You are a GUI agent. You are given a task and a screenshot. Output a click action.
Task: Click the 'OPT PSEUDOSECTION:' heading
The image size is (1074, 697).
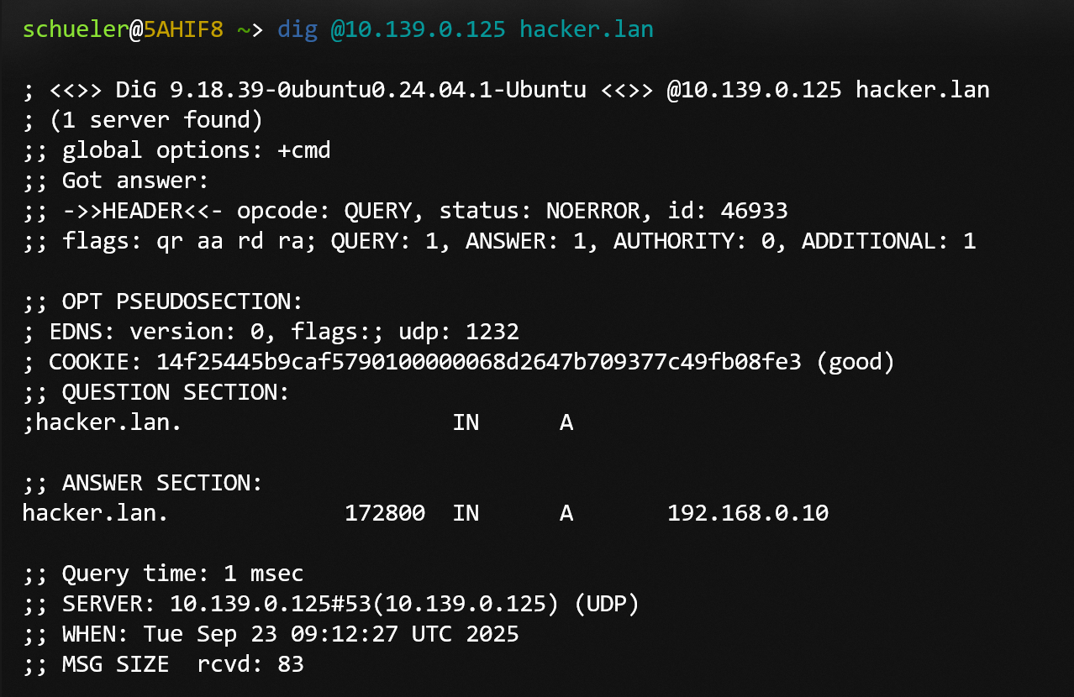pos(182,301)
